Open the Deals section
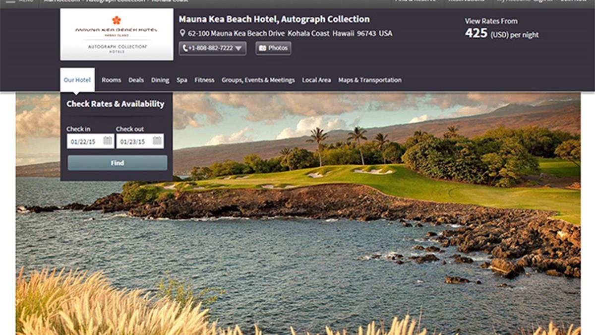 pyautogui.click(x=136, y=80)
